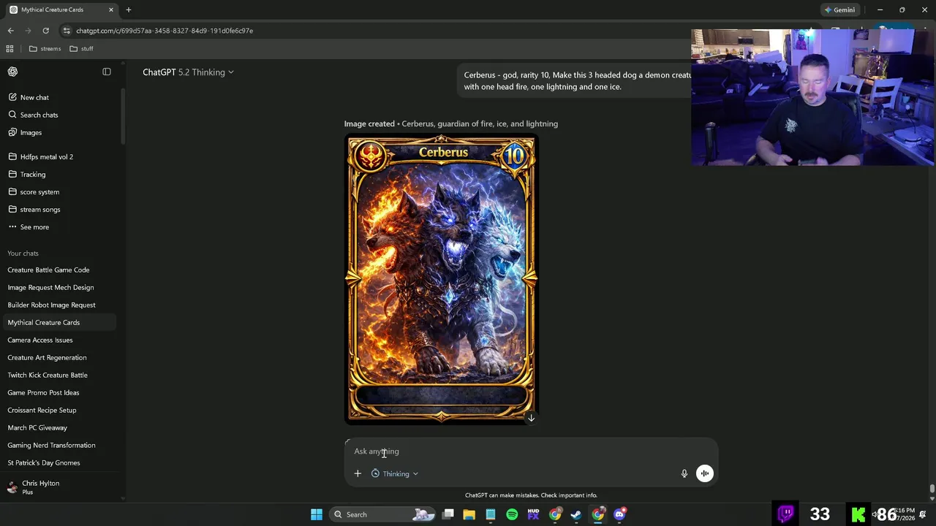Click the Twitch viewer count icon

tap(786, 514)
